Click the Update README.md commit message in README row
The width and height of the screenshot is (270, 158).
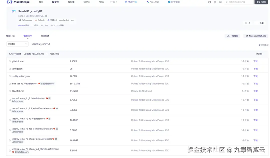141,91
